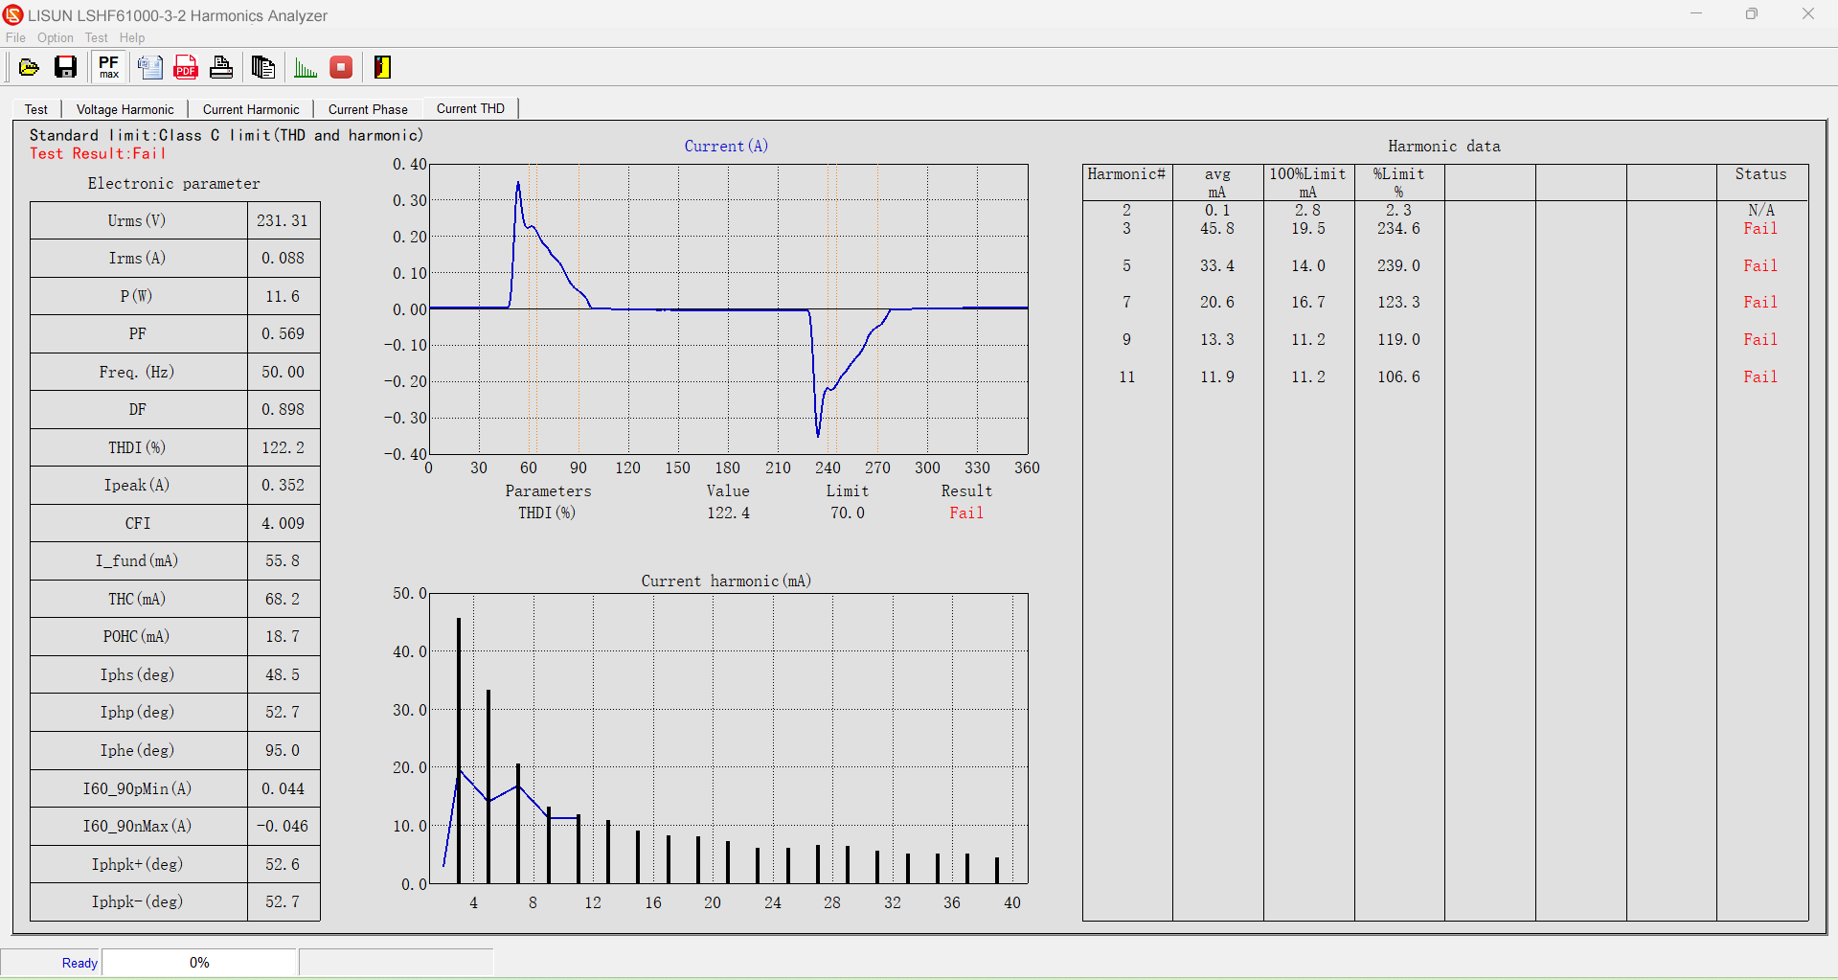Click the 3rd harmonic bar in bar chart

[x=459, y=750]
